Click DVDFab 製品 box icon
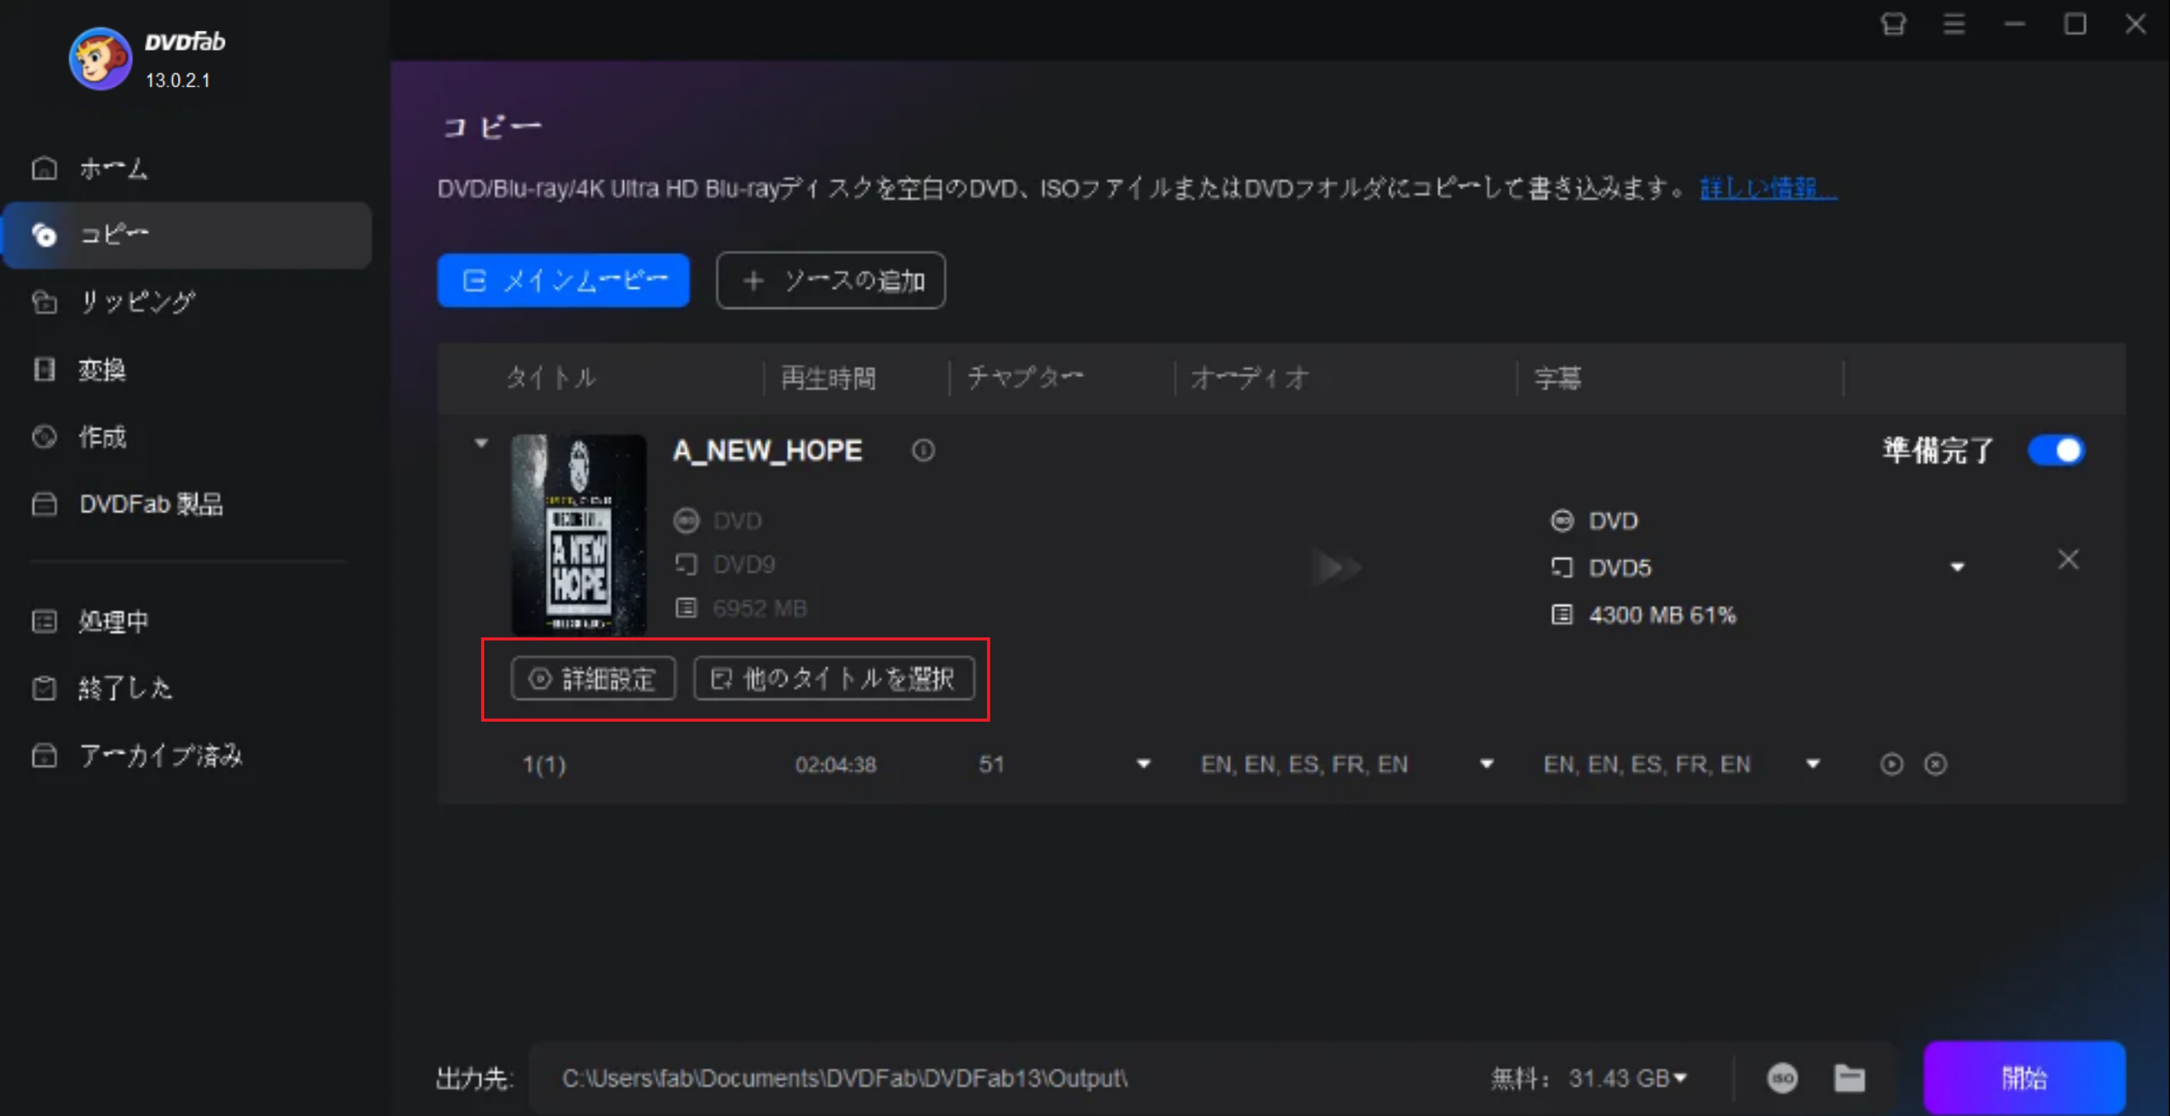Viewport: 2170px width, 1116px height. pyautogui.click(x=45, y=503)
